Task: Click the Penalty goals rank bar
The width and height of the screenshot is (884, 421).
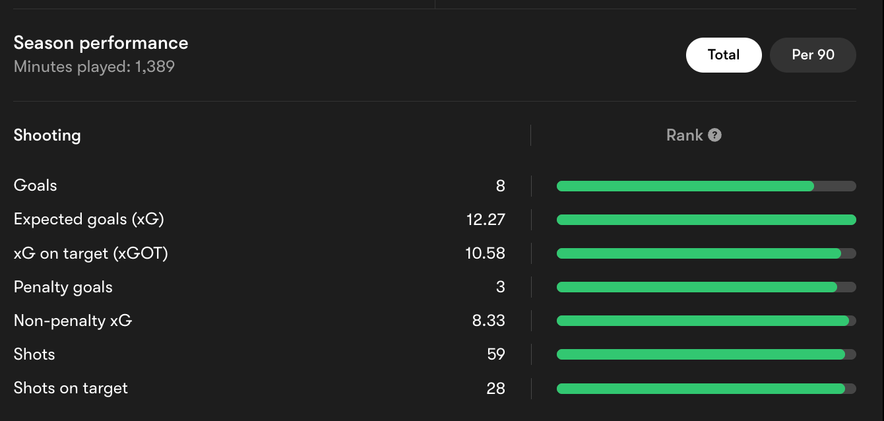Action: [x=706, y=287]
